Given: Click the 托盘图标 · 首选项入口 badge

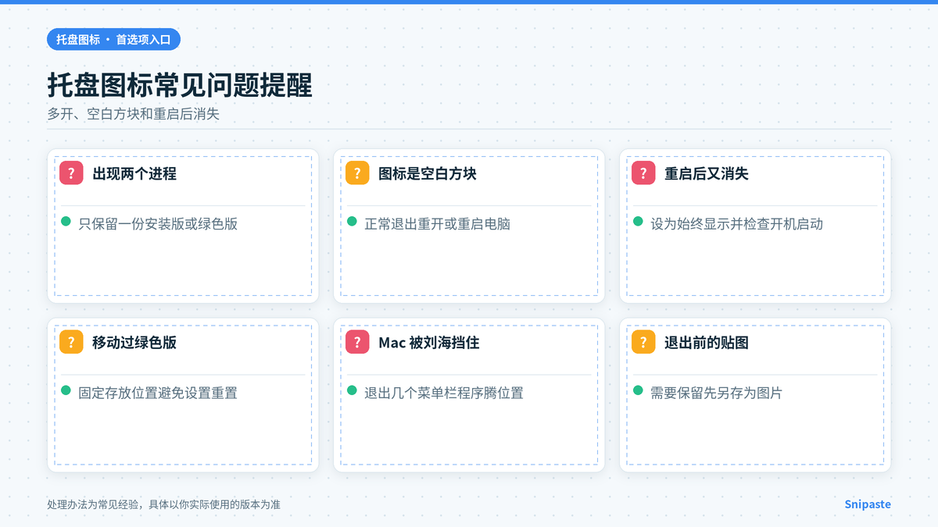Looking at the screenshot, I should click(114, 39).
